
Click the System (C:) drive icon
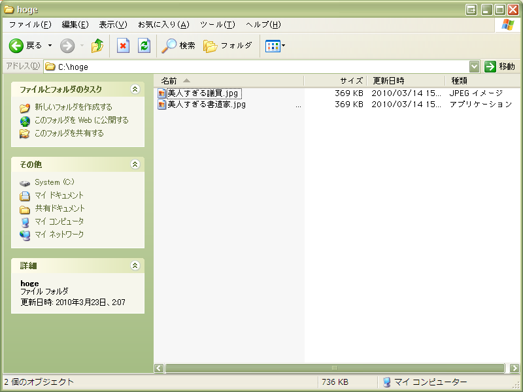pos(25,183)
